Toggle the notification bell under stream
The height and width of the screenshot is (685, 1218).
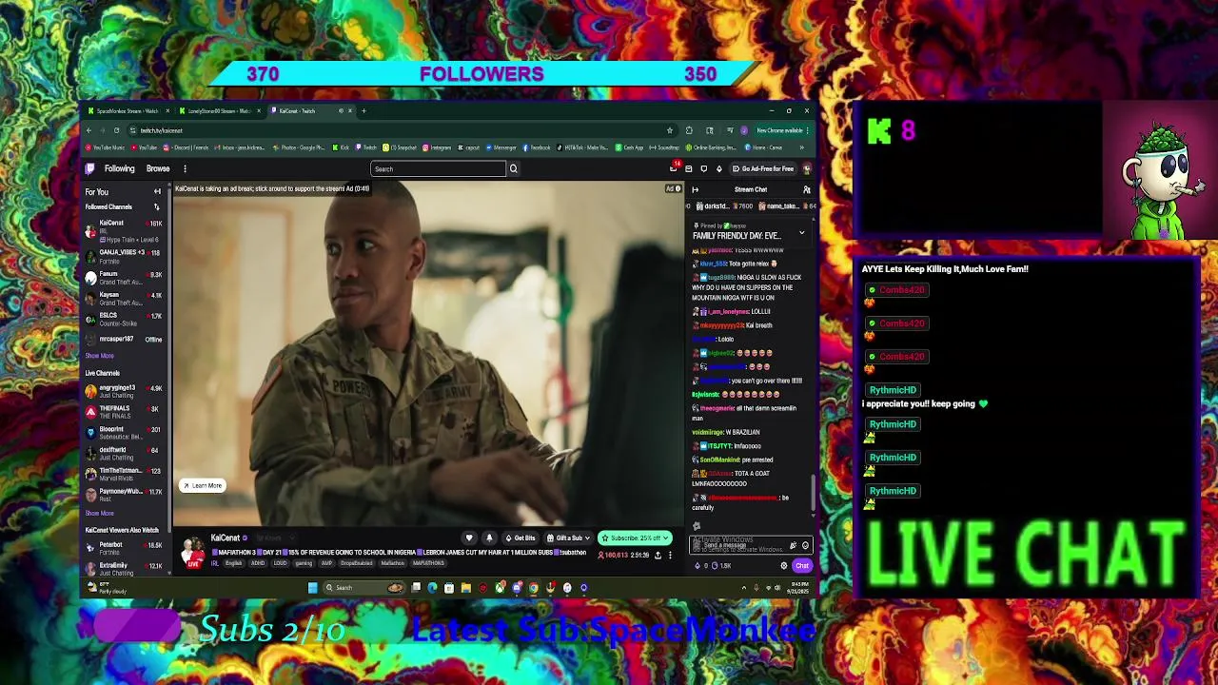click(x=489, y=538)
